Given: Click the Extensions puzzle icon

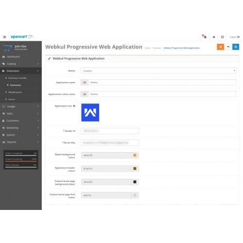Looking at the screenshot, I should pyautogui.click(x=3, y=71).
